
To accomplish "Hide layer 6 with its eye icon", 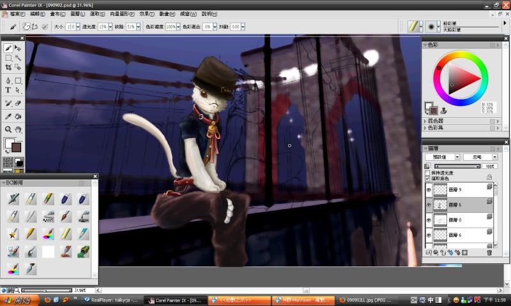I will (x=429, y=235).
